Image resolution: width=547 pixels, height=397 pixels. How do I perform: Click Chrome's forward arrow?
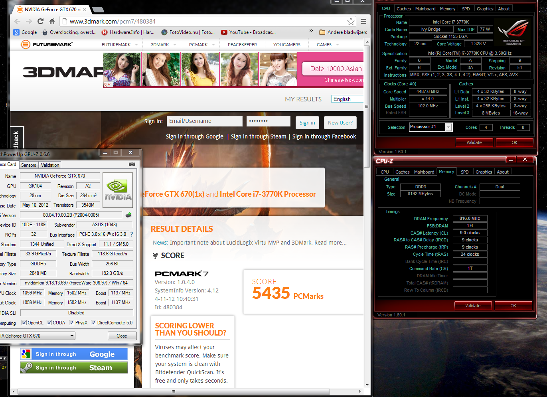[29, 22]
